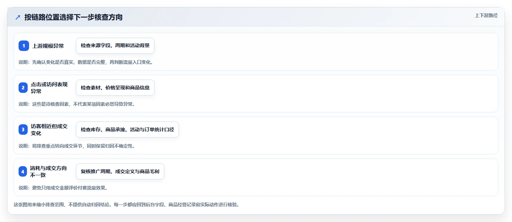This screenshot has width=512, height=222.
Task: Select the 消耗与成交方向不一致 step label
Action: click(48, 171)
